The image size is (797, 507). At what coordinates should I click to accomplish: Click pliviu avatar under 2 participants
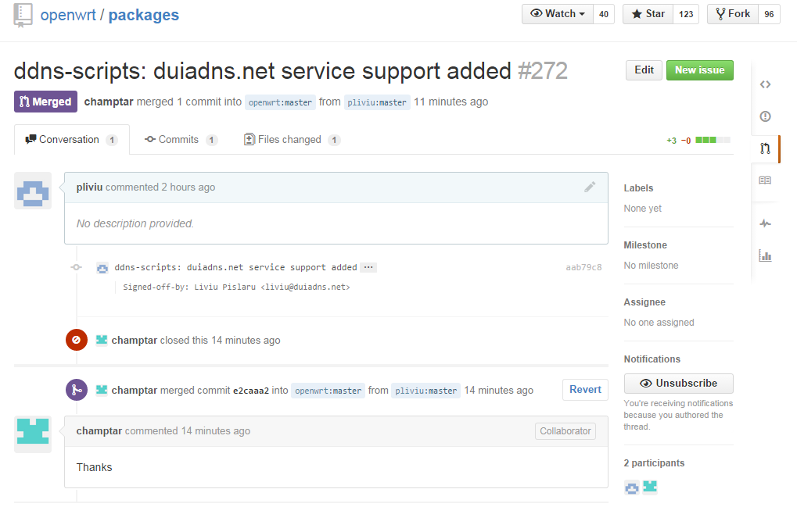coord(631,487)
